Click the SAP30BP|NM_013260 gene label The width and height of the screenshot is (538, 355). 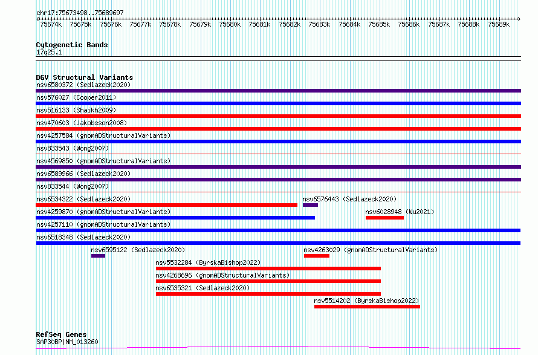67,342
